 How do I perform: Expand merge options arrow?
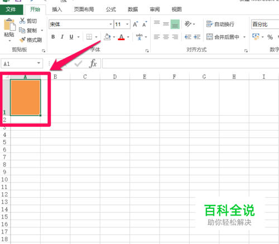click(244, 37)
